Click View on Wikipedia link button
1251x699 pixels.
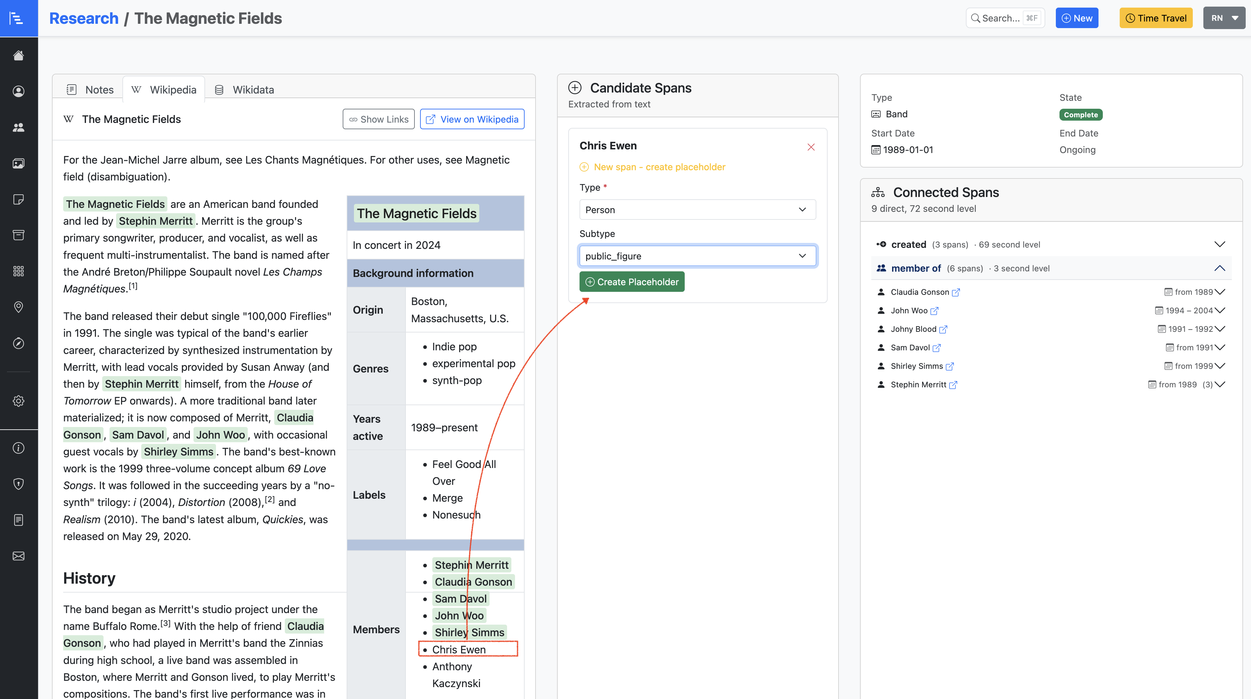pos(472,119)
